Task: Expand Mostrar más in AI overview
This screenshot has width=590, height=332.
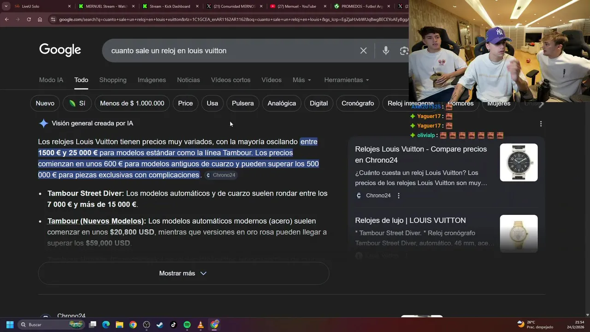Action: coord(183,273)
